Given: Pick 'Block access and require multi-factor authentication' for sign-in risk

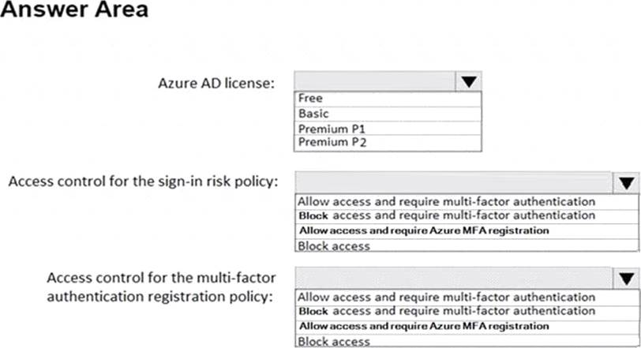Looking at the screenshot, I should tap(447, 215).
